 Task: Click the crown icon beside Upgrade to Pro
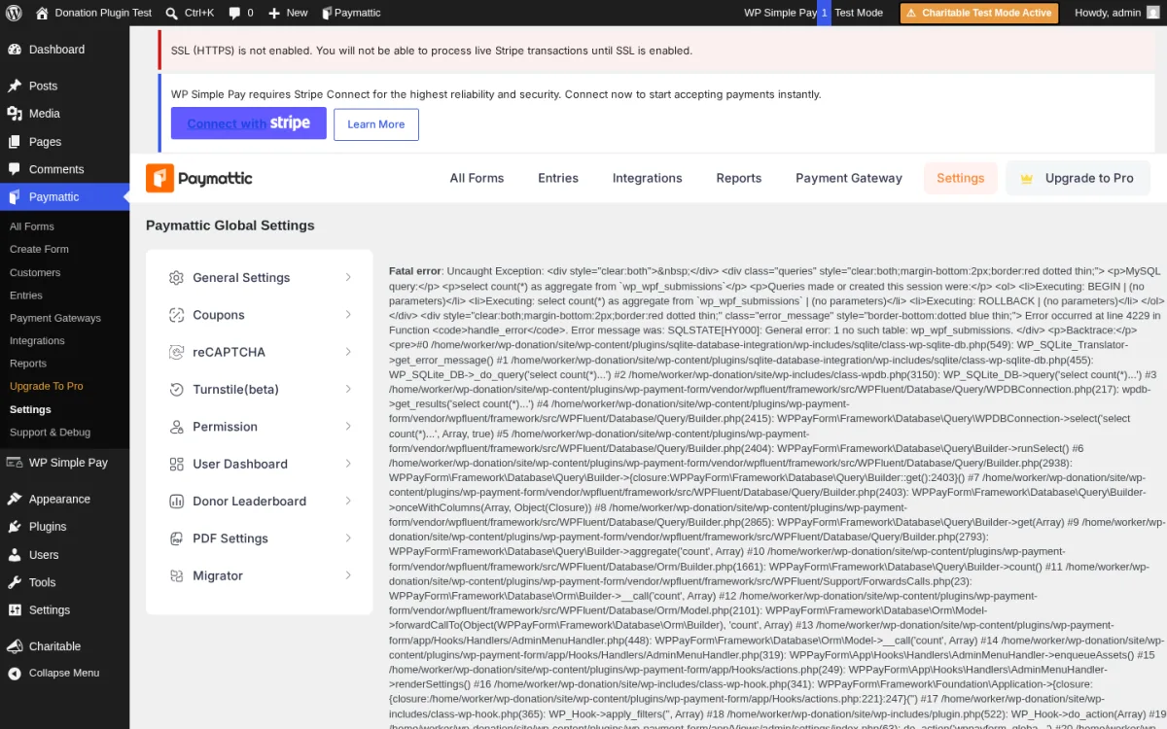[x=1027, y=179]
